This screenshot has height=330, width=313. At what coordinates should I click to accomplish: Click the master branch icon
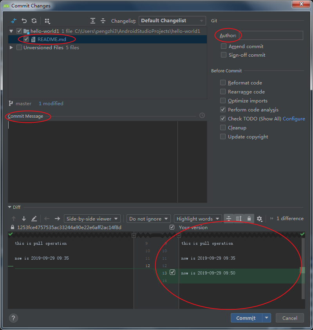tap(11, 103)
